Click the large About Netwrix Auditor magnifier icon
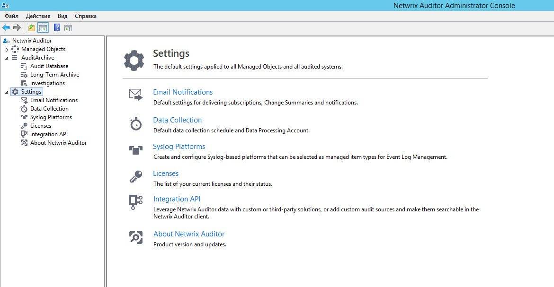 [x=136, y=237]
